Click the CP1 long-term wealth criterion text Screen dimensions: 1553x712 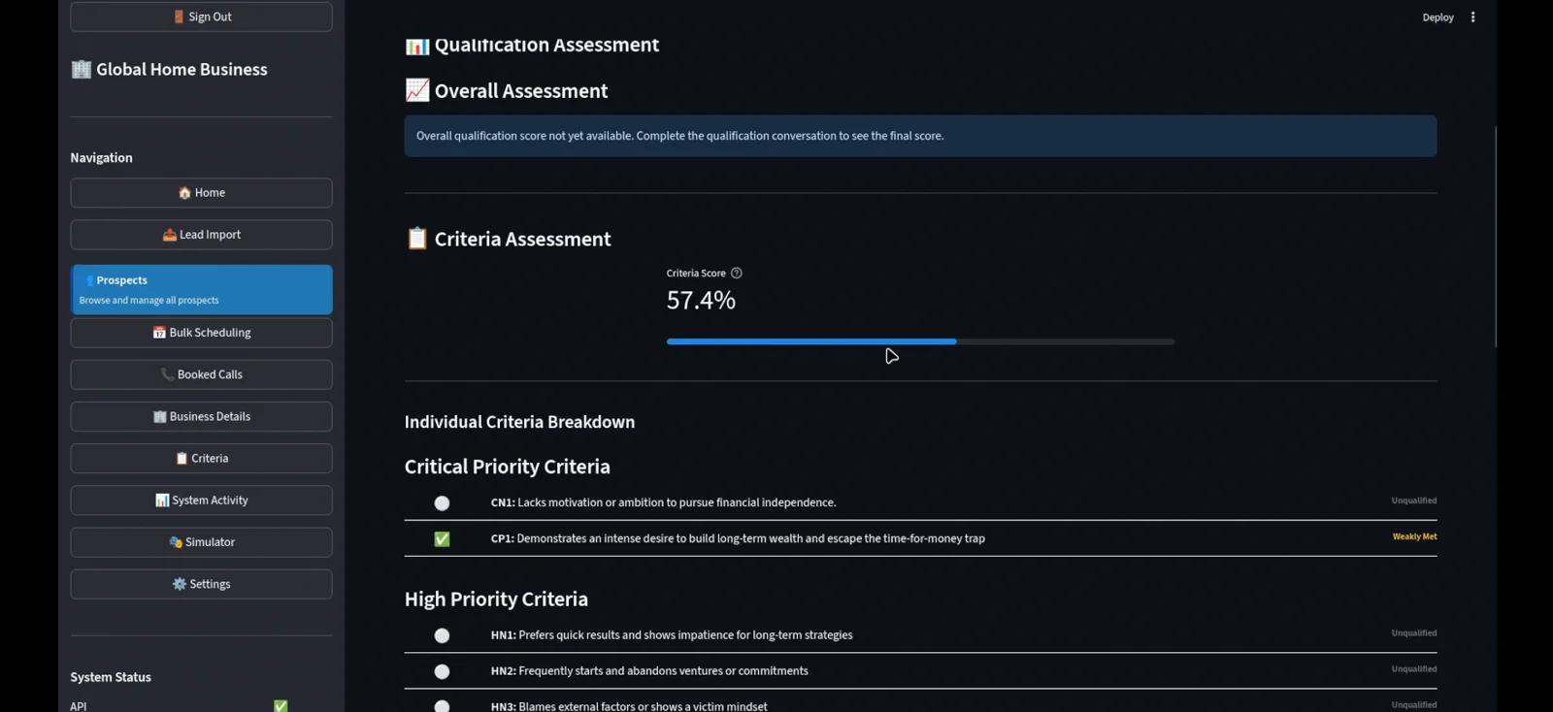coord(738,538)
